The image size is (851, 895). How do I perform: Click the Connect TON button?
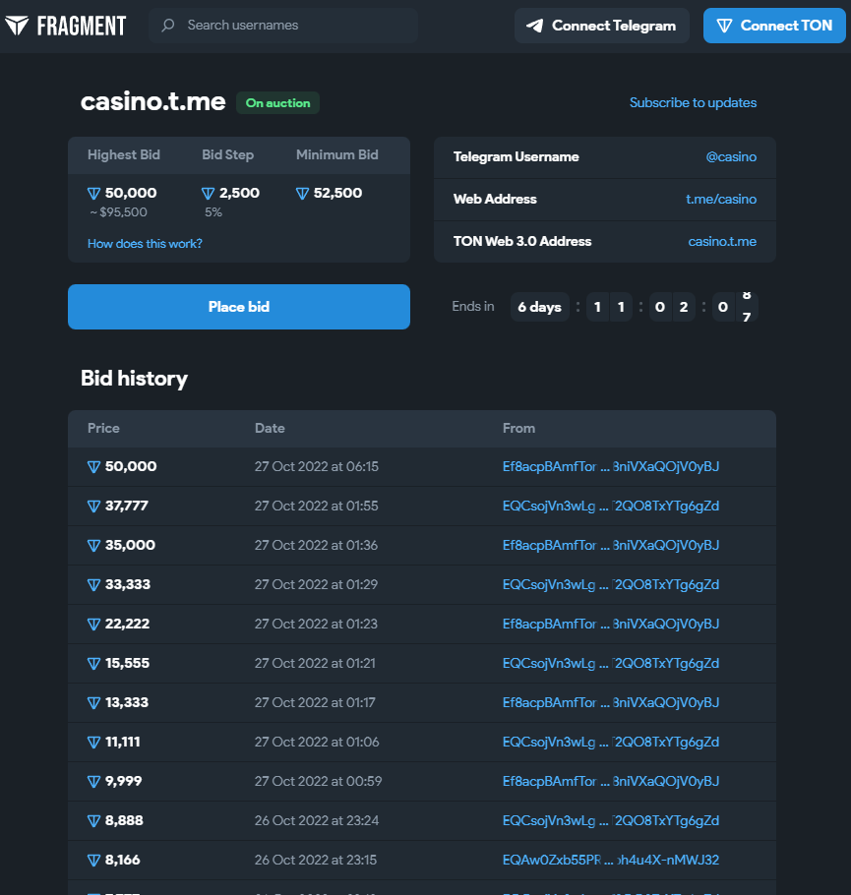[774, 26]
